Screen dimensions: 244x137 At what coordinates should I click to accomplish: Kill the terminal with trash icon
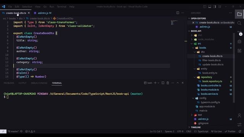(168, 83)
